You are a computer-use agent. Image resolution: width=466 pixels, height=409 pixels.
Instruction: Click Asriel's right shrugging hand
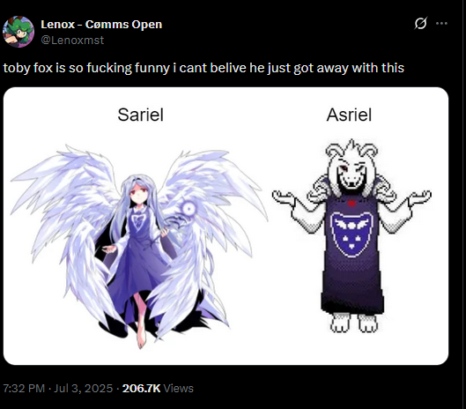[419, 197]
